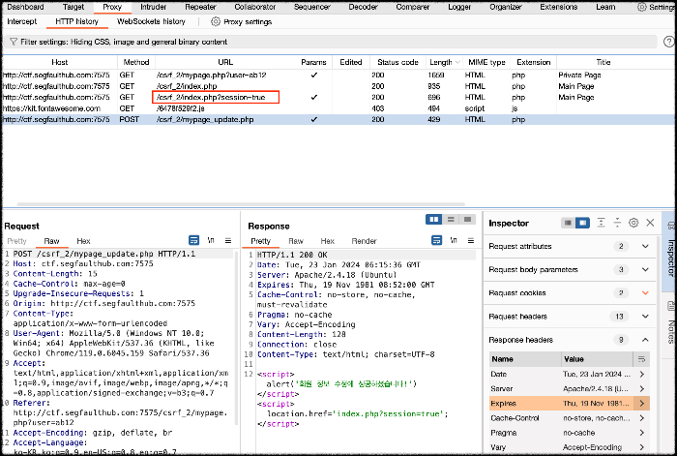Switch to the Intercept sub-tab
The width and height of the screenshot is (677, 456).
22,21
